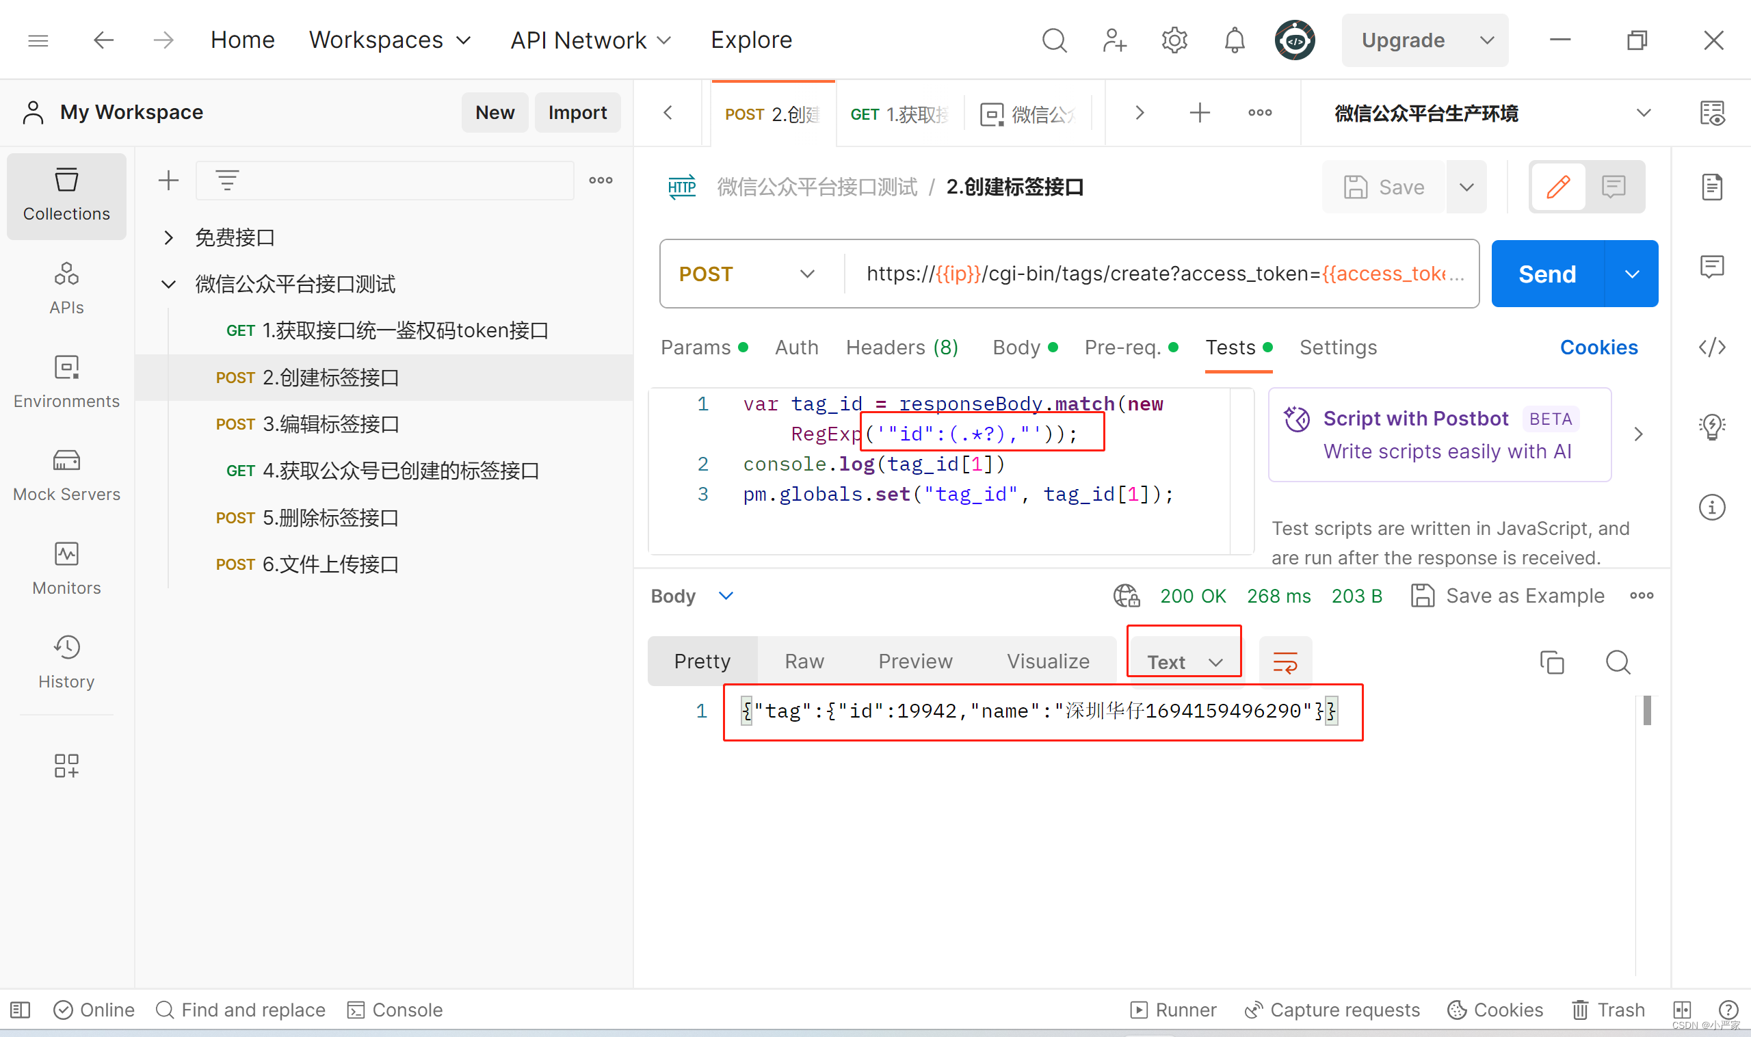Open Monitors in sidebar
Screen dimensions: 1751x1037
(x=66, y=569)
